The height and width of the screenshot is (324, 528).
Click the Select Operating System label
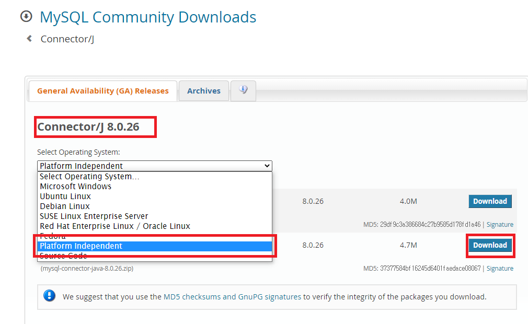(78, 152)
